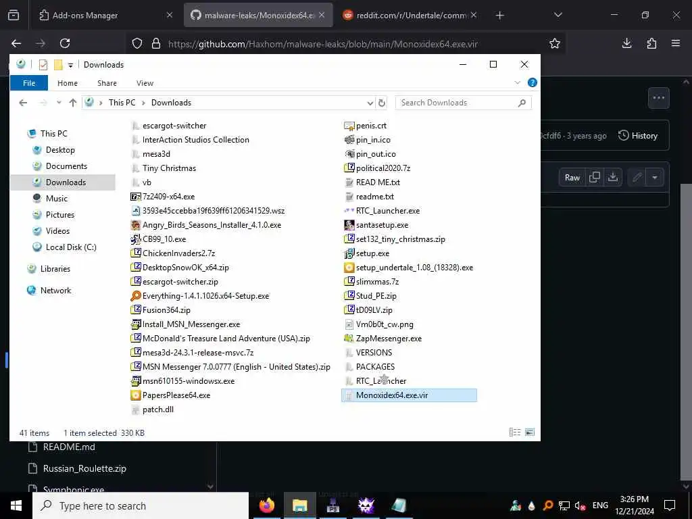Click the GitHub Raw button

tap(572, 178)
